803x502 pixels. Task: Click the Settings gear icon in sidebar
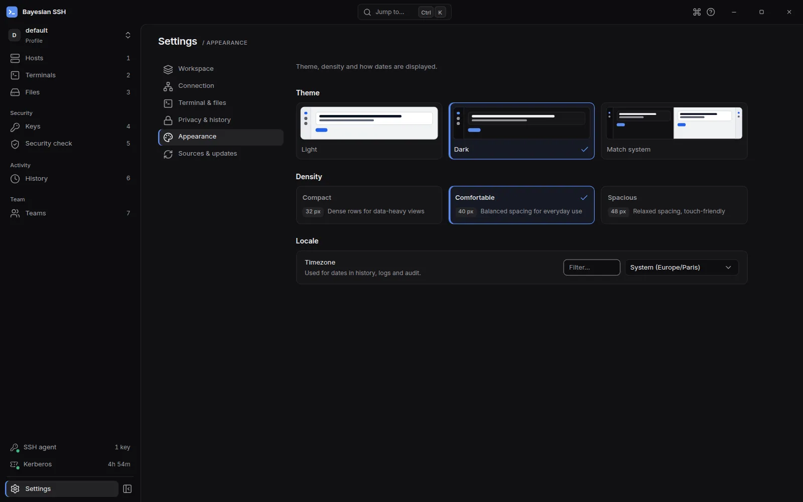pyautogui.click(x=15, y=489)
